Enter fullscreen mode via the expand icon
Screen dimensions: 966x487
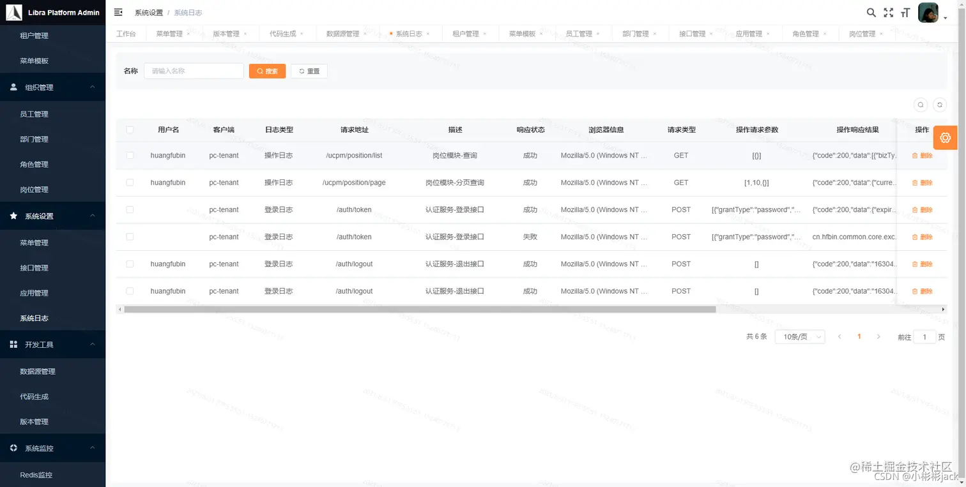[x=889, y=12]
